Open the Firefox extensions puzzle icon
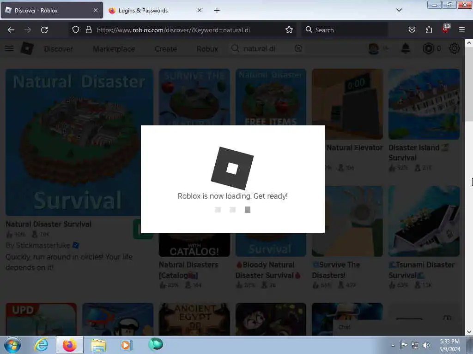Image resolution: width=473 pixels, height=354 pixels. click(x=429, y=30)
